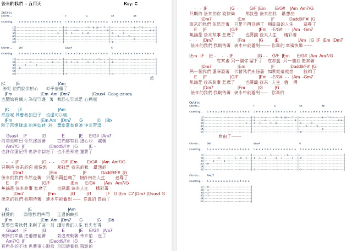
Task: Click the lyric '用新的幸福 把遺憾包著'
Action: (23, 236)
